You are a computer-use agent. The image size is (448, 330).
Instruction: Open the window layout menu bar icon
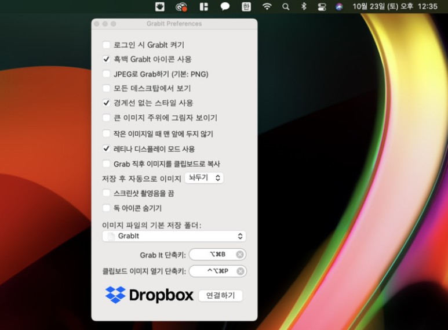[203, 6]
